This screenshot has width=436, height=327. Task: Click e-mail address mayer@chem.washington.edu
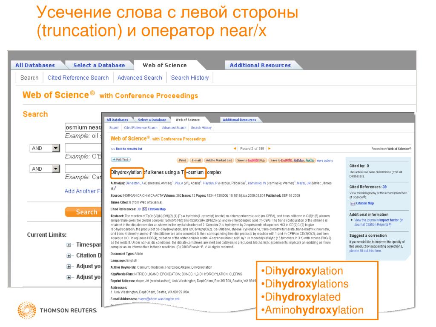click(x=159, y=299)
